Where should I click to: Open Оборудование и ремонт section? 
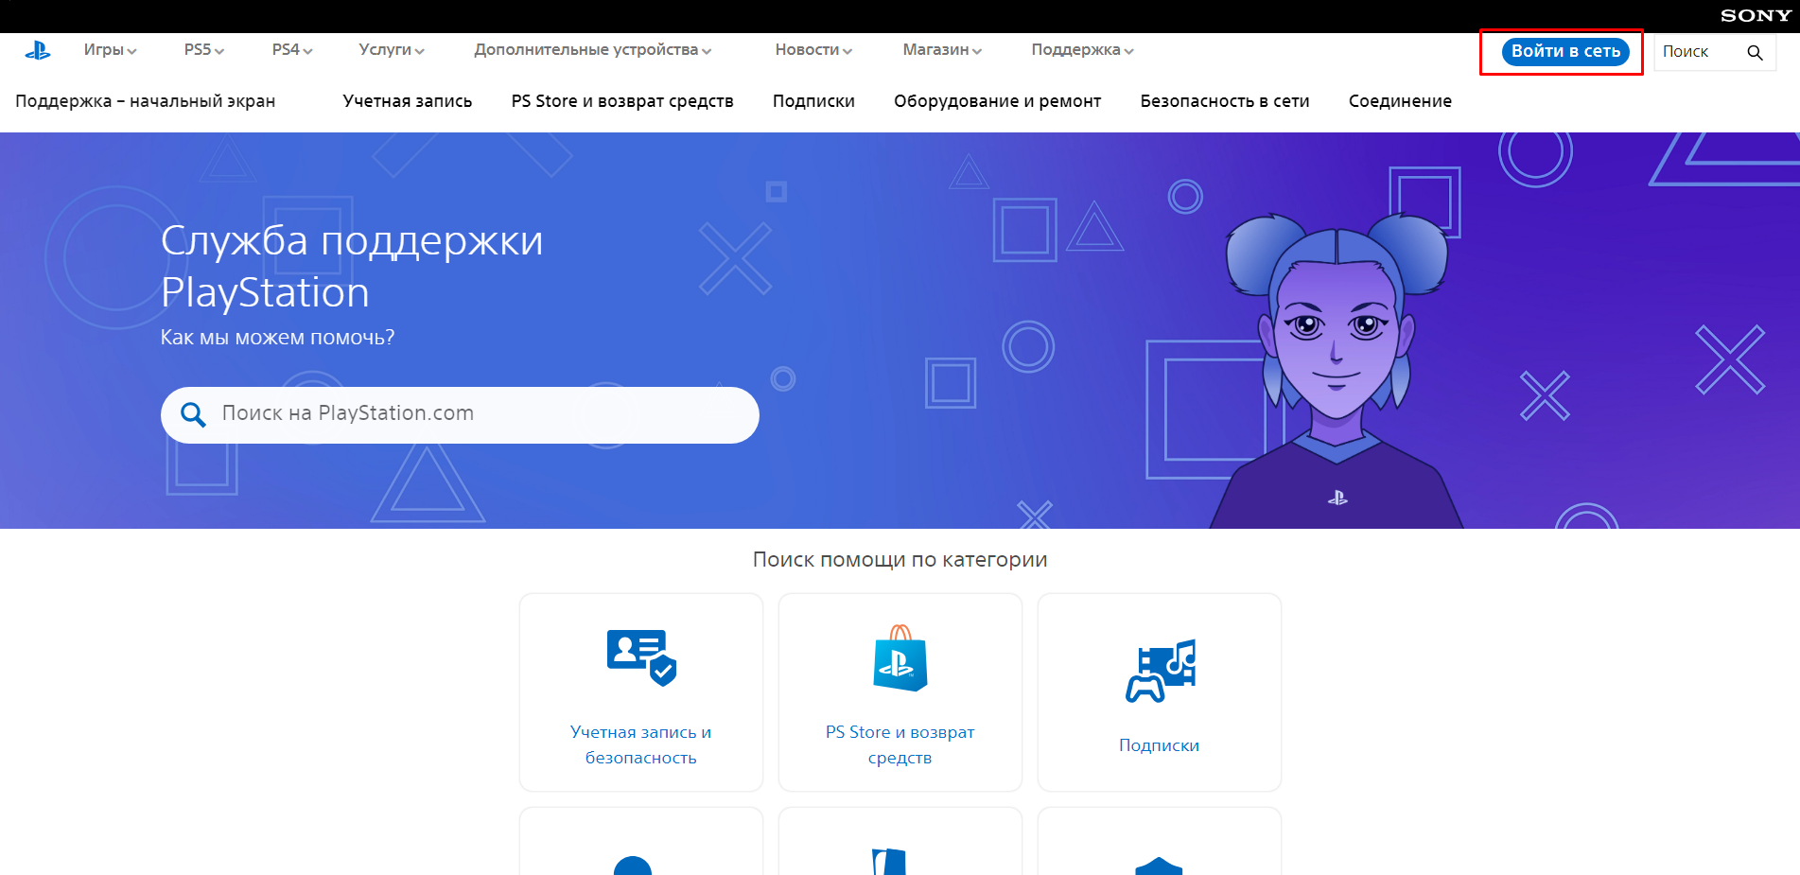tap(997, 101)
